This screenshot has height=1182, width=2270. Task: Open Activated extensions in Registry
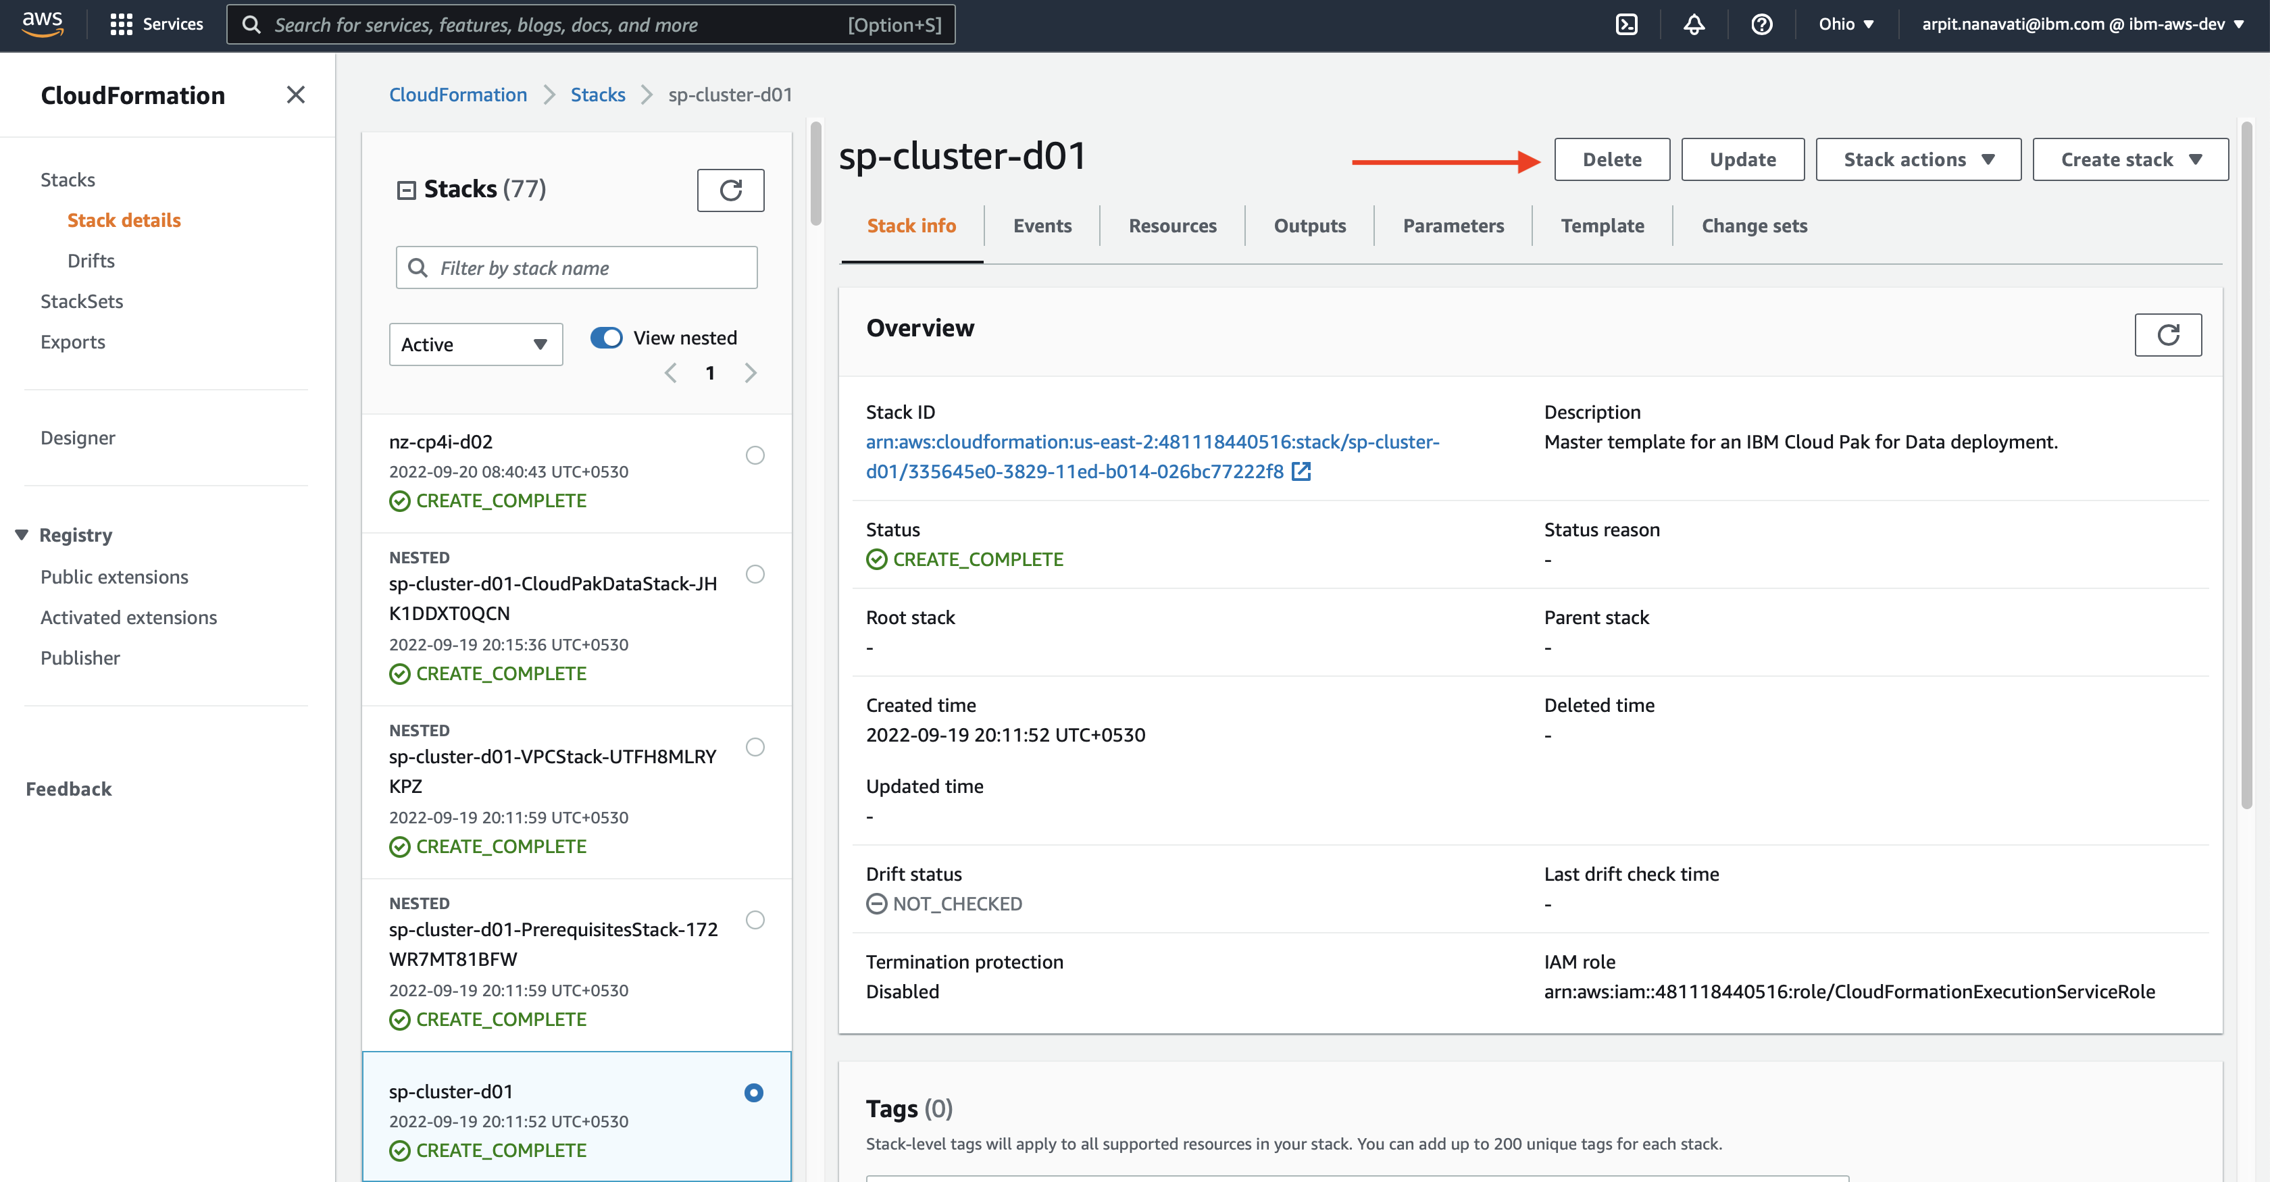click(x=128, y=617)
